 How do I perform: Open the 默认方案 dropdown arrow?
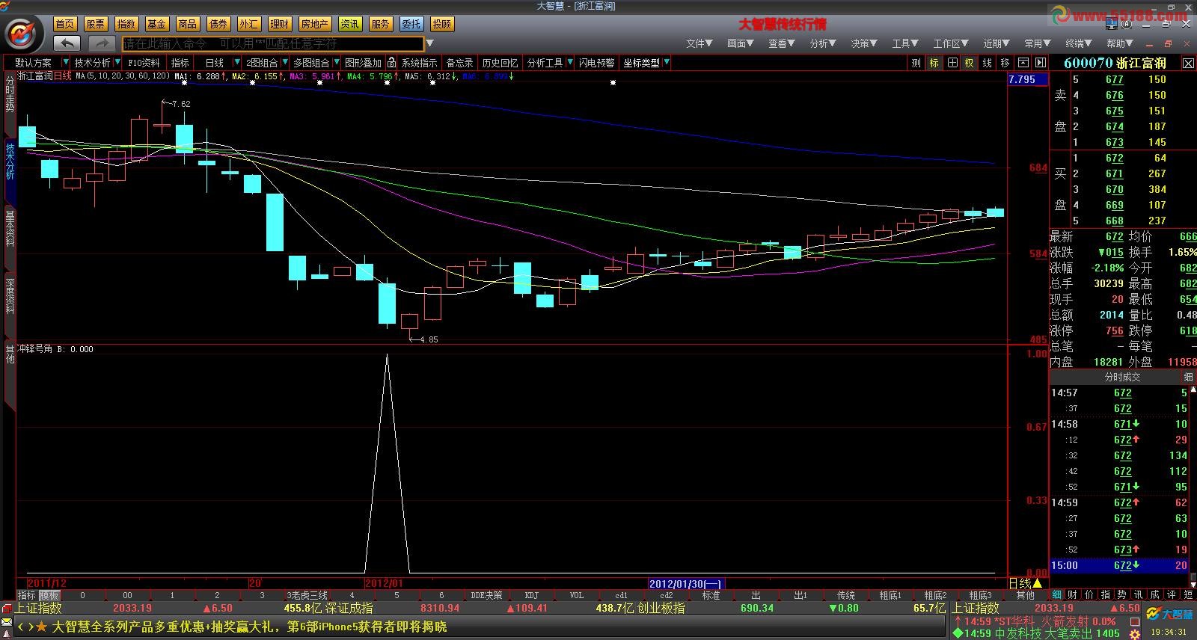(x=66, y=63)
